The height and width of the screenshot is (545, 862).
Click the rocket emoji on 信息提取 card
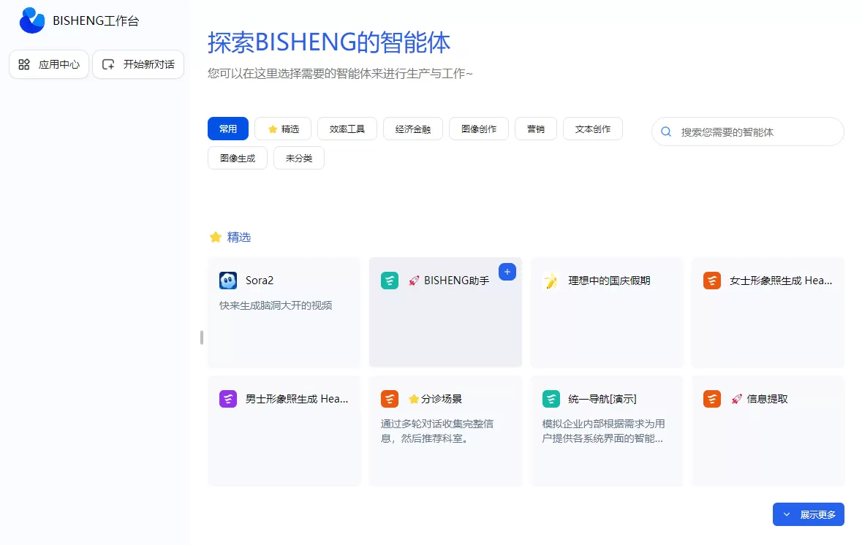click(x=737, y=399)
